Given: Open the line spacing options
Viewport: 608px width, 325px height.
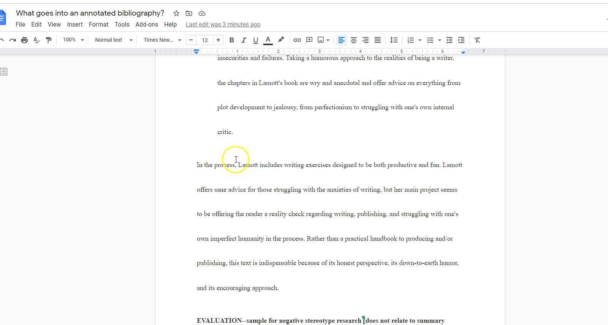Looking at the screenshot, I should coord(394,40).
